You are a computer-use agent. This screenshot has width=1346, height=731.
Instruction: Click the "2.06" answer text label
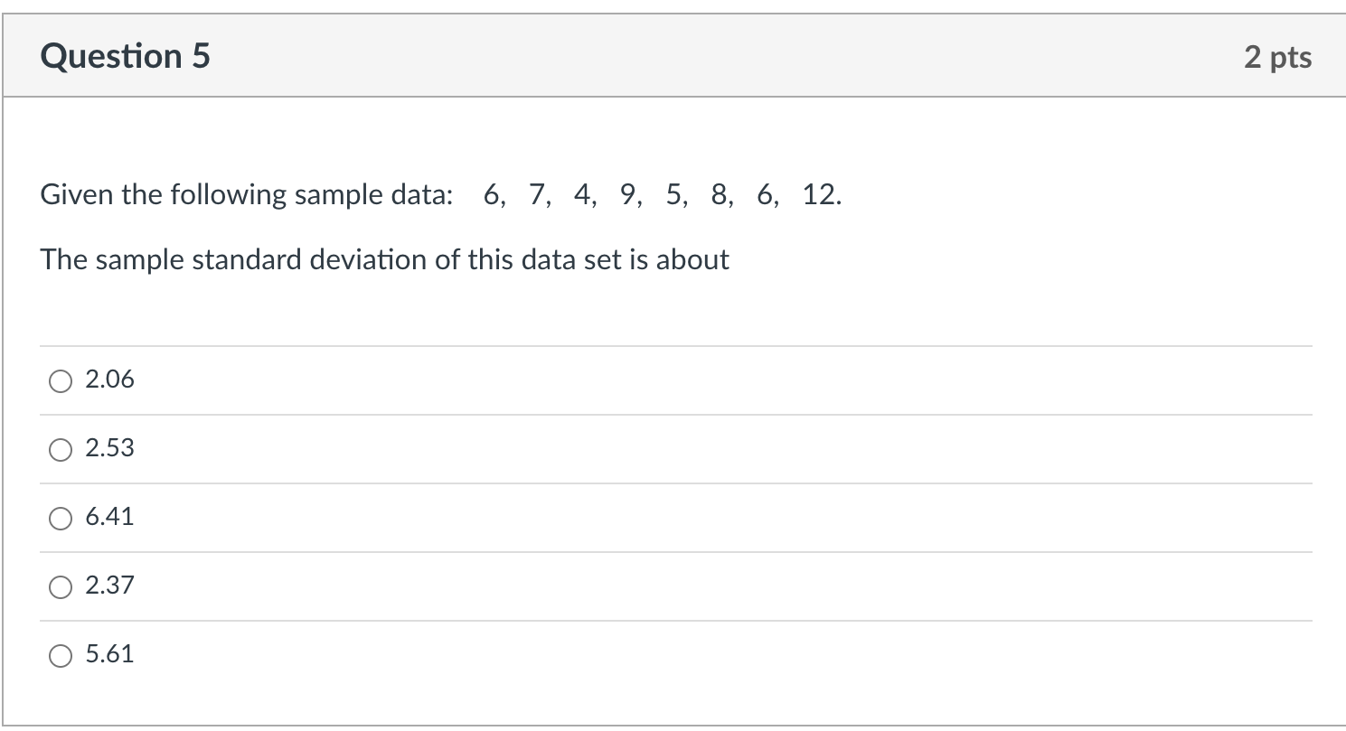[x=109, y=380]
